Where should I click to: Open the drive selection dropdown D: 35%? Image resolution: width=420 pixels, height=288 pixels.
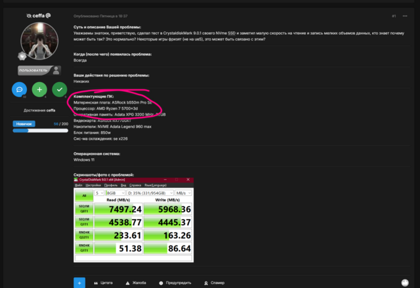pos(150,194)
